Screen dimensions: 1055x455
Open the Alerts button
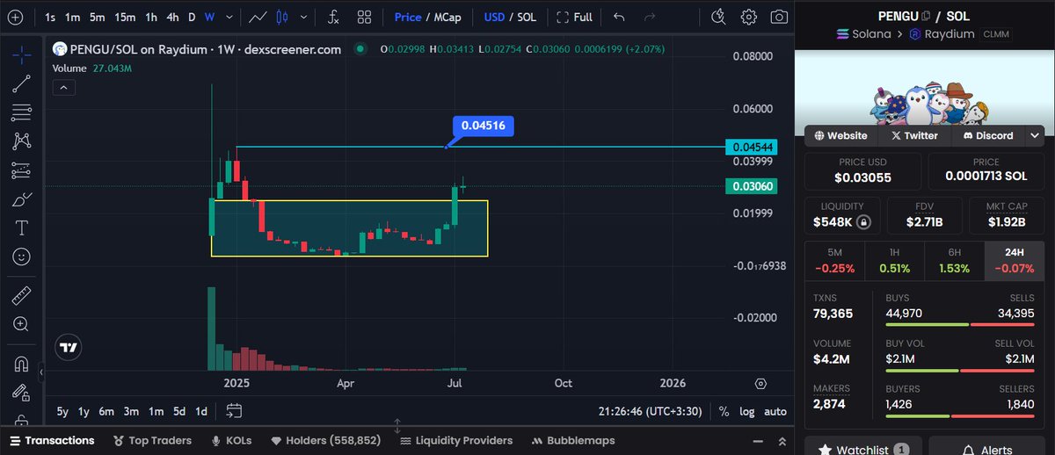point(987,448)
